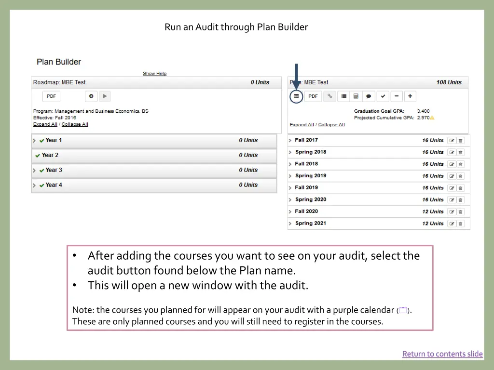
Task: Click Return to contents slide link
Action: (442, 354)
